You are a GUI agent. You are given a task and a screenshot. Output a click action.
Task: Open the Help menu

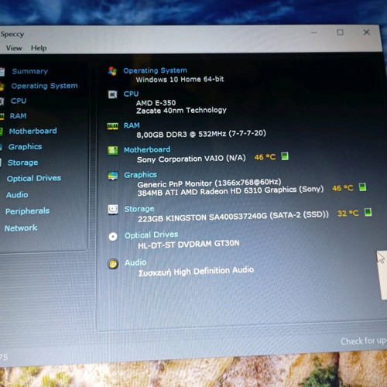pos(39,48)
